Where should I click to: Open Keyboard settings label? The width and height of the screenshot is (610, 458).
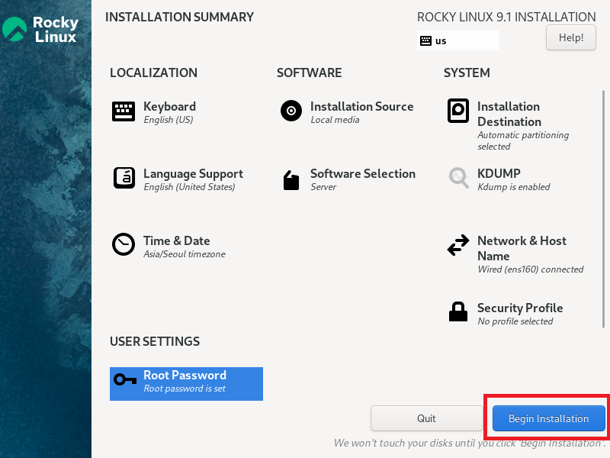coord(169,106)
